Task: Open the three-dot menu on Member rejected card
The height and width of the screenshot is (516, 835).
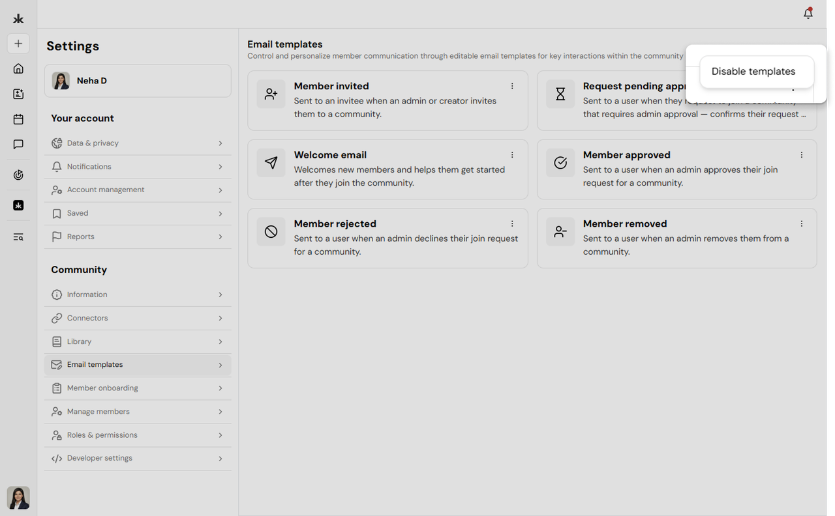Action: 512,223
